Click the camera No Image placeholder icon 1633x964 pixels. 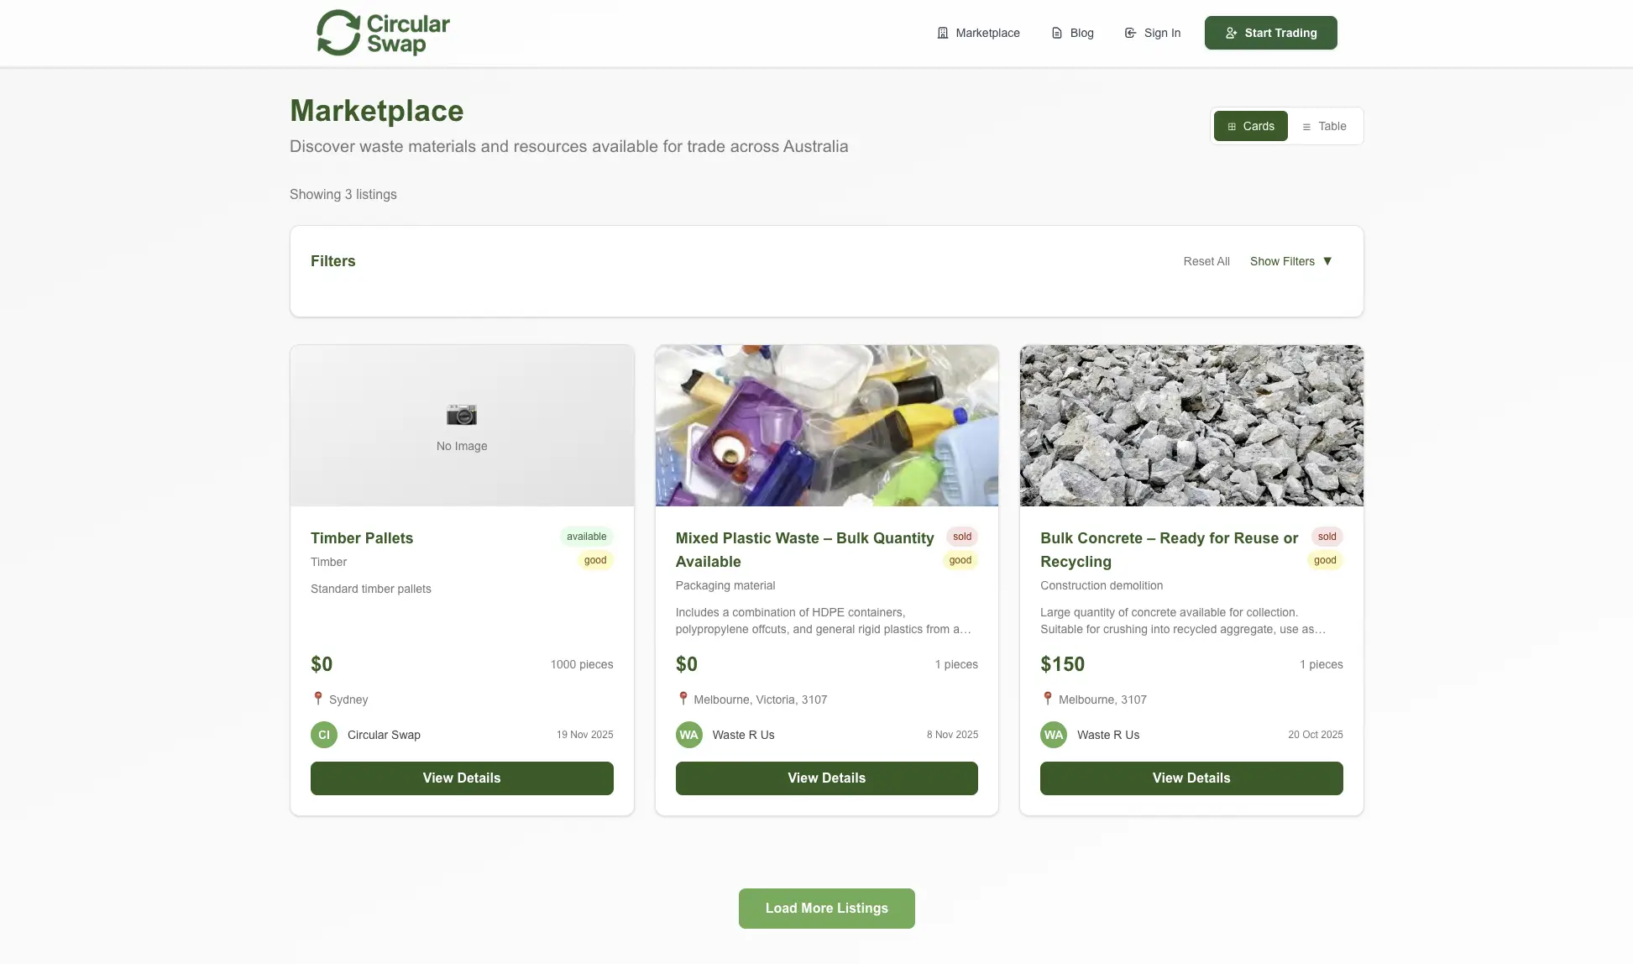[462, 415]
